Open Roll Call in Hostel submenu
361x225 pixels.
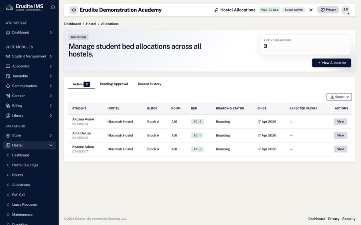point(18,195)
